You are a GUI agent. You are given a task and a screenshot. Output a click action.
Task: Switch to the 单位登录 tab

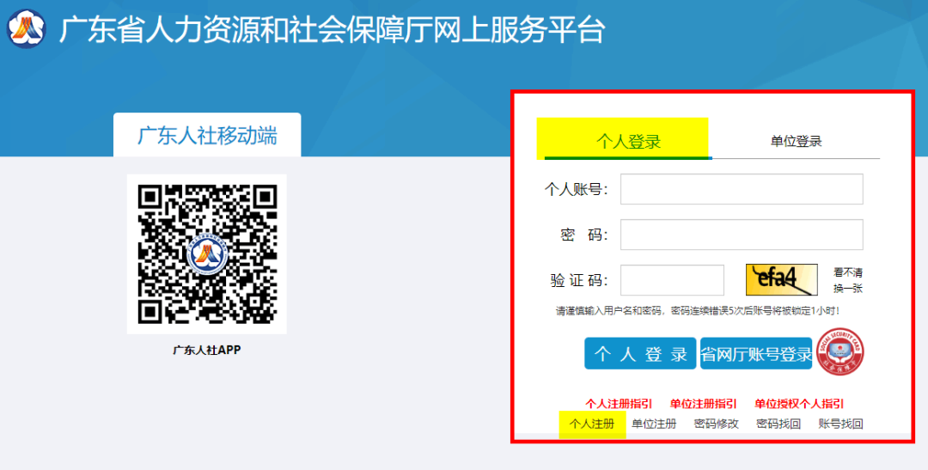(x=796, y=141)
